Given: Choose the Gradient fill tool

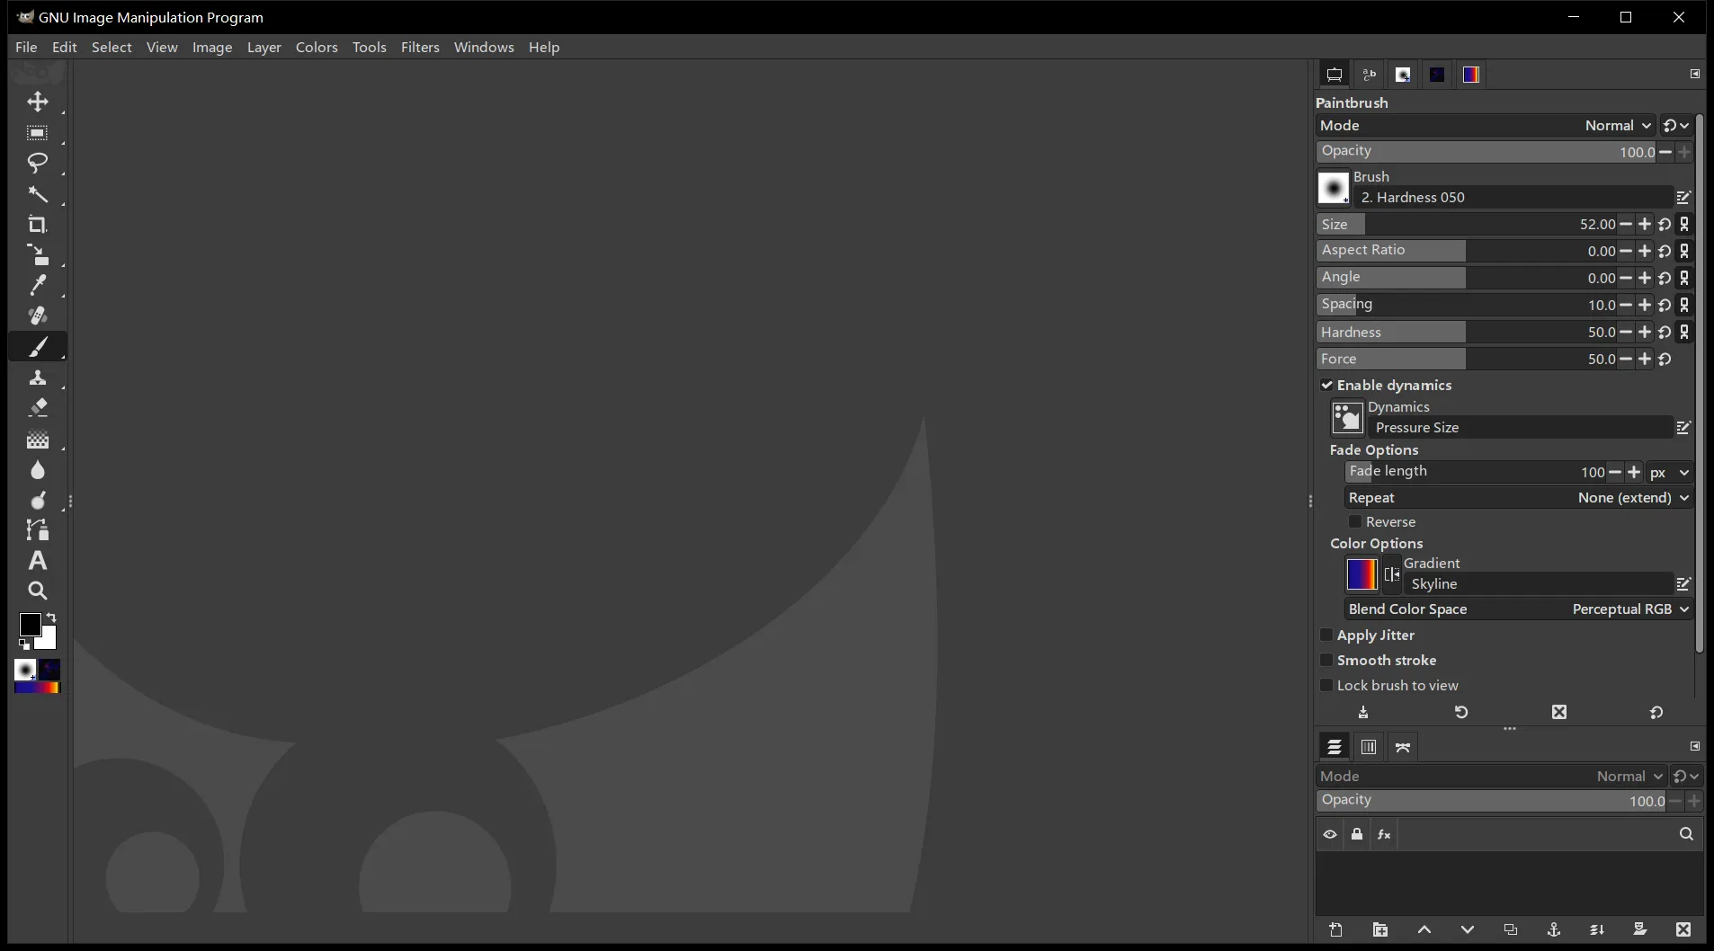Looking at the screenshot, I should point(38,440).
